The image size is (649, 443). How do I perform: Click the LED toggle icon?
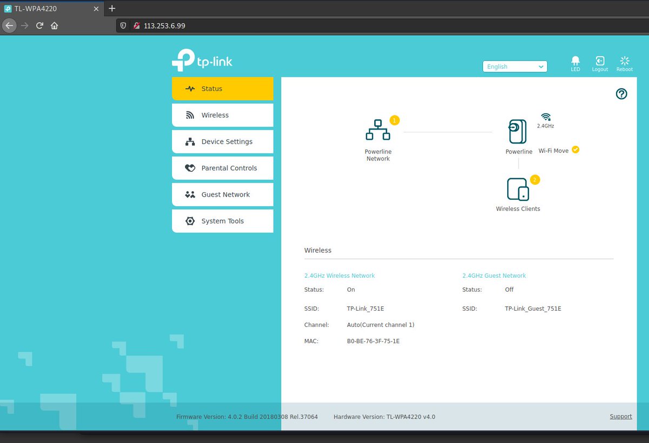(575, 61)
